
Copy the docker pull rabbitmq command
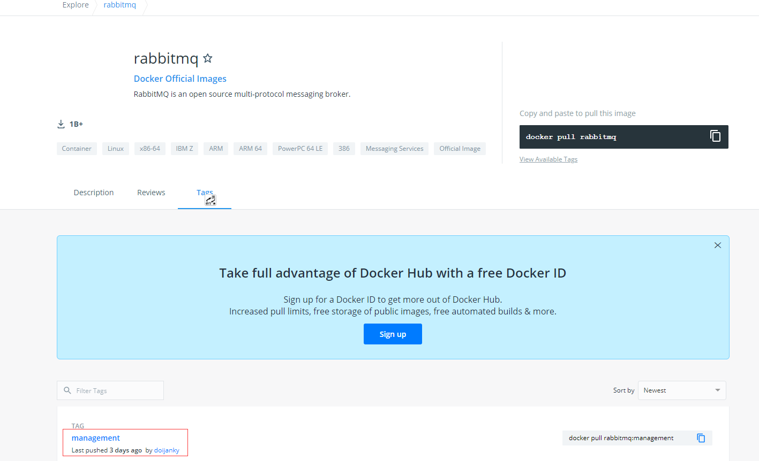point(715,136)
